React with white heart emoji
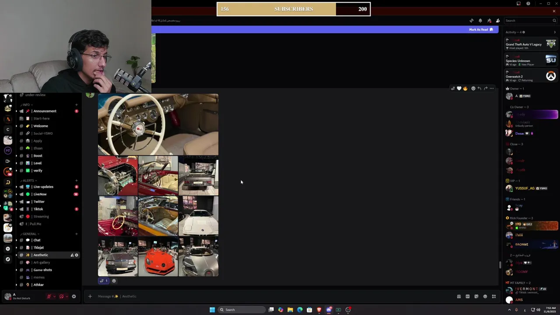This screenshot has height=315, width=560. tap(459, 88)
